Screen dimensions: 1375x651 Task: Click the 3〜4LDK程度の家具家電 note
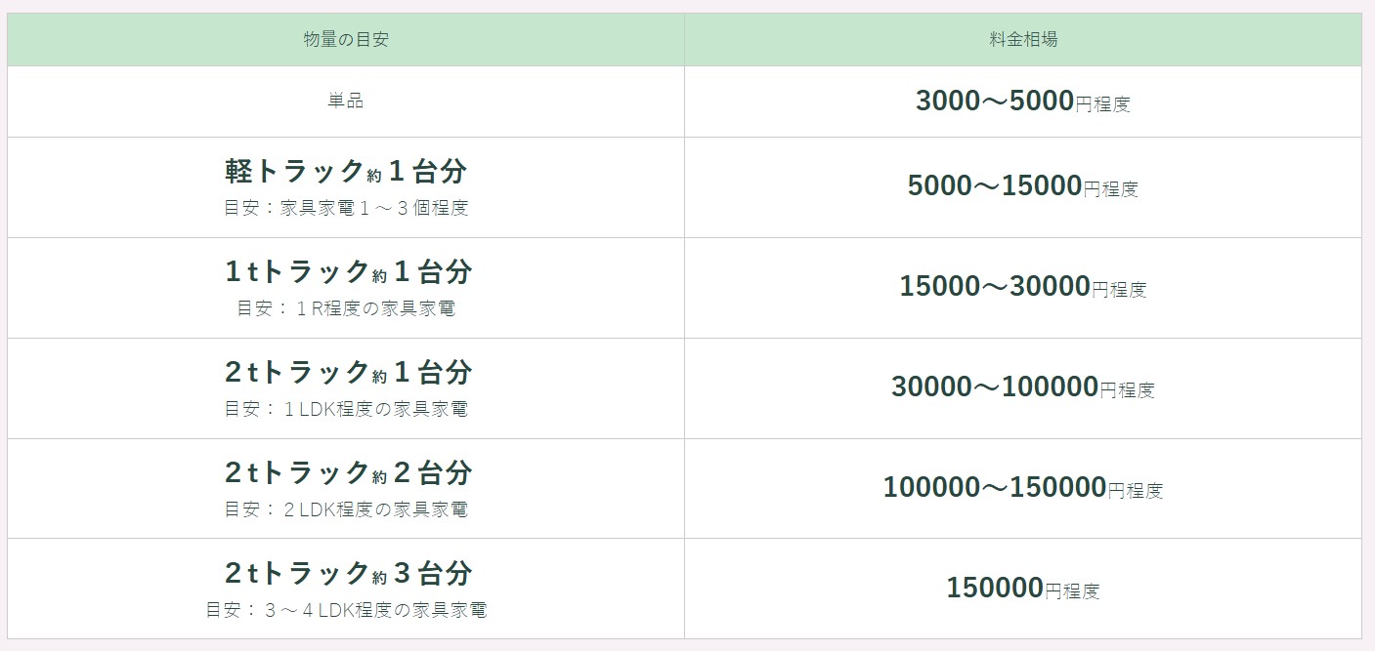coord(346,610)
